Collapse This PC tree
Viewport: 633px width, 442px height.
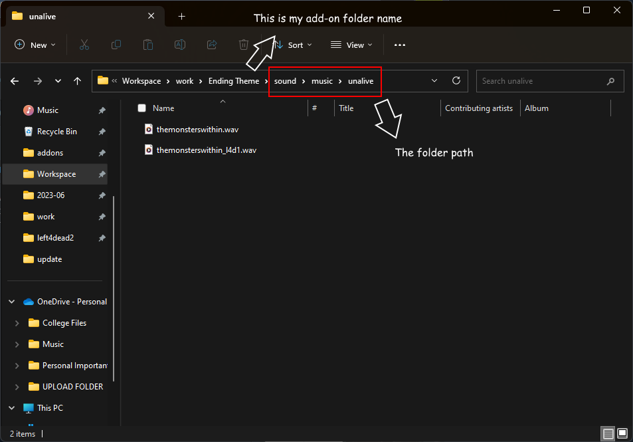[x=12, y=408]
